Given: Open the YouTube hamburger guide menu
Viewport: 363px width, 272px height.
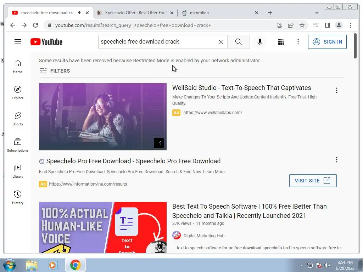Looking at the screenshot, I should [18, 42].
